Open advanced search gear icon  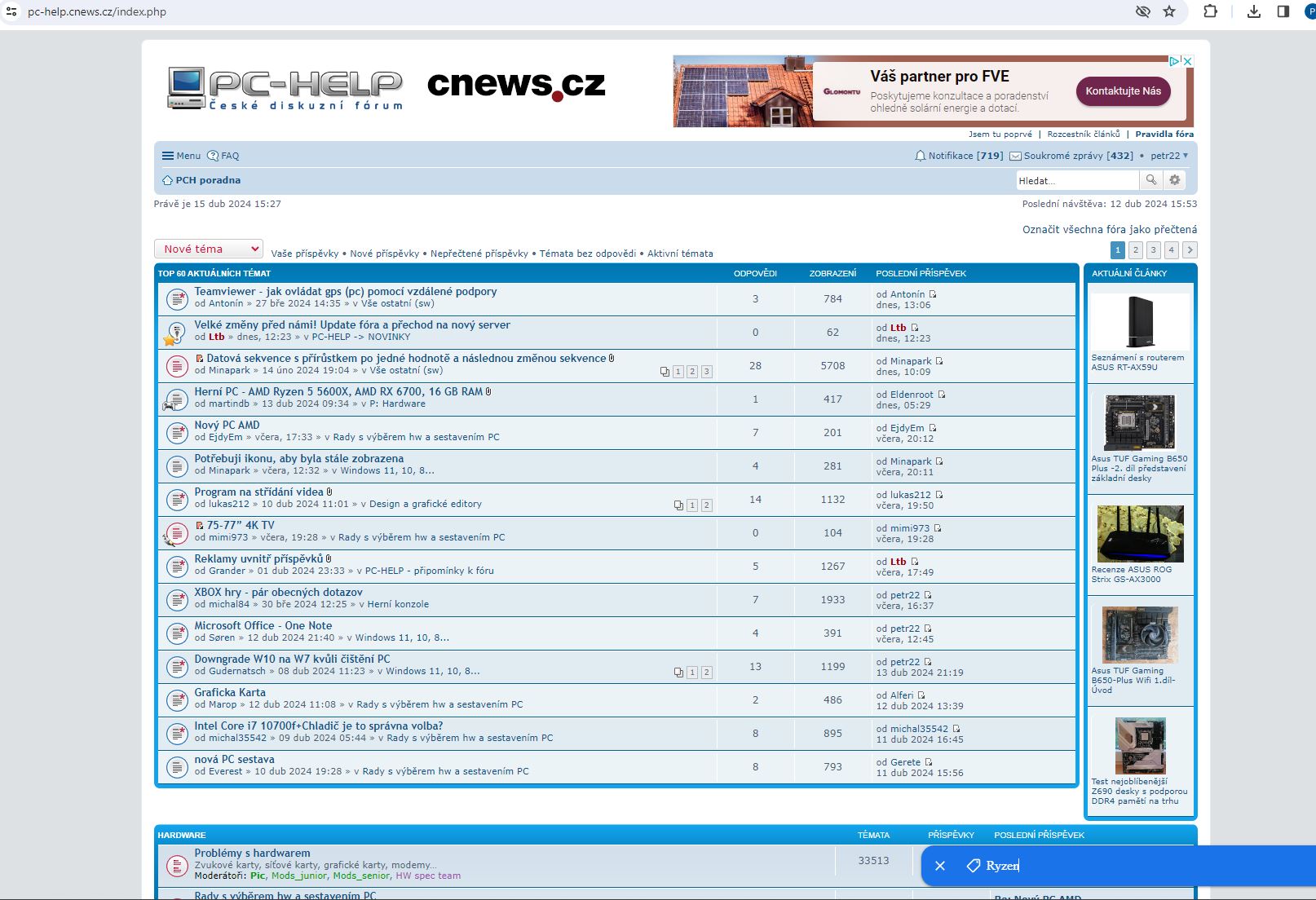pos(1174,180)
